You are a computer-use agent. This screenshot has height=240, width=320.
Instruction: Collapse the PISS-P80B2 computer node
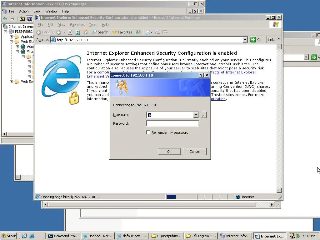[x=6, y=32]
